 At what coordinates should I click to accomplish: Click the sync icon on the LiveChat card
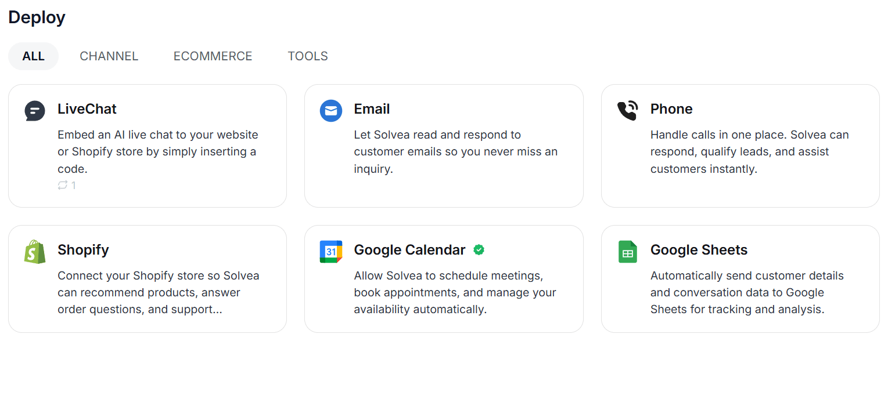click(x=62, y=186)
